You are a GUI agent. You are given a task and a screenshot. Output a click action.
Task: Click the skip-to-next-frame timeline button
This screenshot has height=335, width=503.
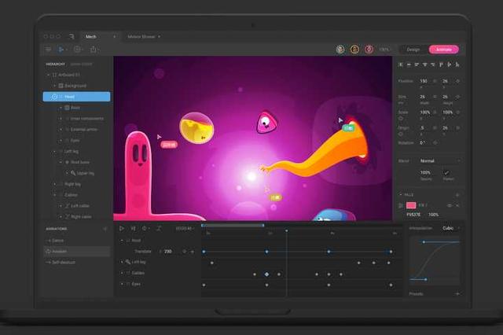pos(133,228)
